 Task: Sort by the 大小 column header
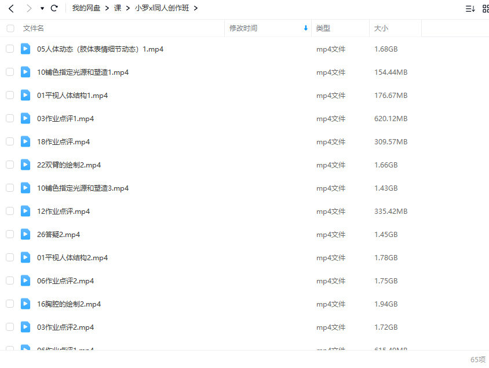(x=381, y=28)
